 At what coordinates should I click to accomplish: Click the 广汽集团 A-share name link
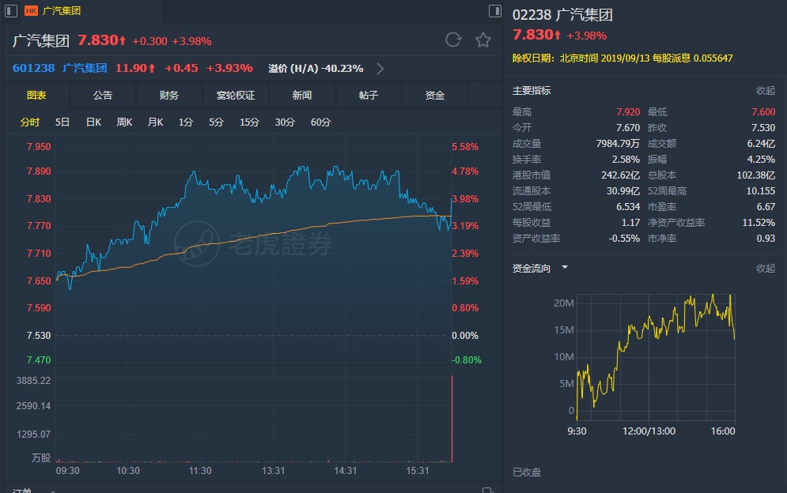[85, 68]
